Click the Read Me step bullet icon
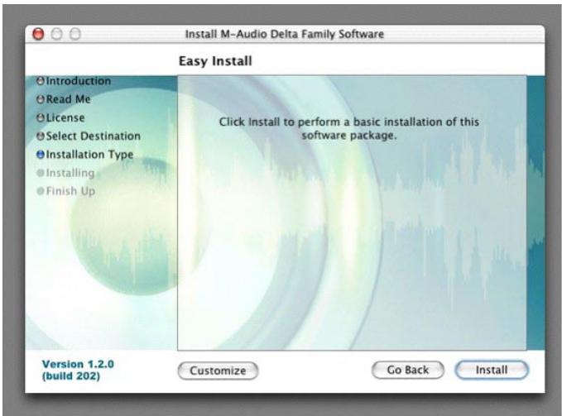Screen dimensions: 562x416 coord(41,99)
